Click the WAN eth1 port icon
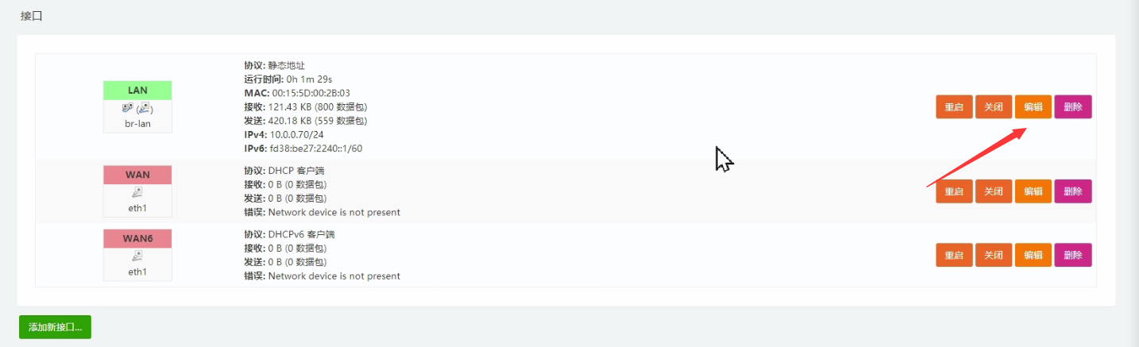The height and width of the screenshot is (347, 1139). click(x=137, y=192)
